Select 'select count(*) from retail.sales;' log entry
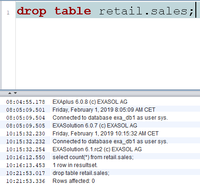This screenshot has height=188, width=200. (93, 157)
